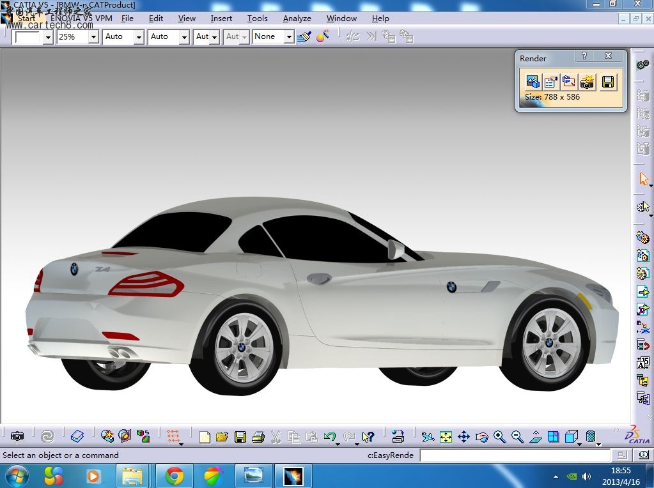
Task: Click the Windows Start orb
Action: point(16,476)
